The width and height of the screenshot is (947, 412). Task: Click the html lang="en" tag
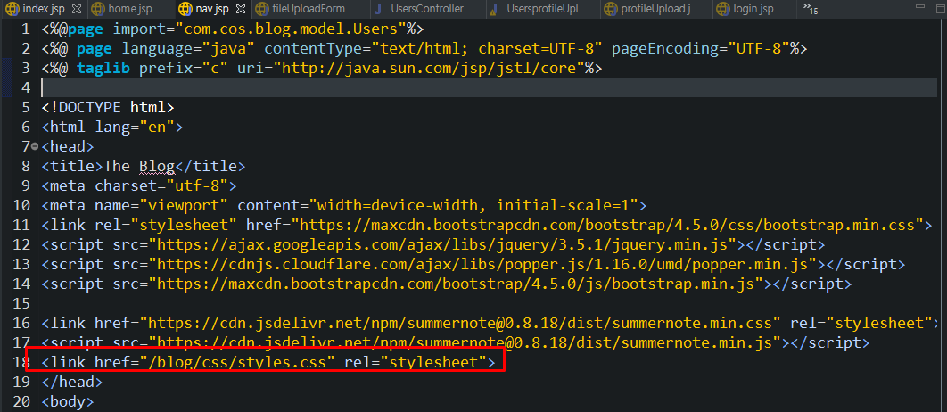coord(112,127)
